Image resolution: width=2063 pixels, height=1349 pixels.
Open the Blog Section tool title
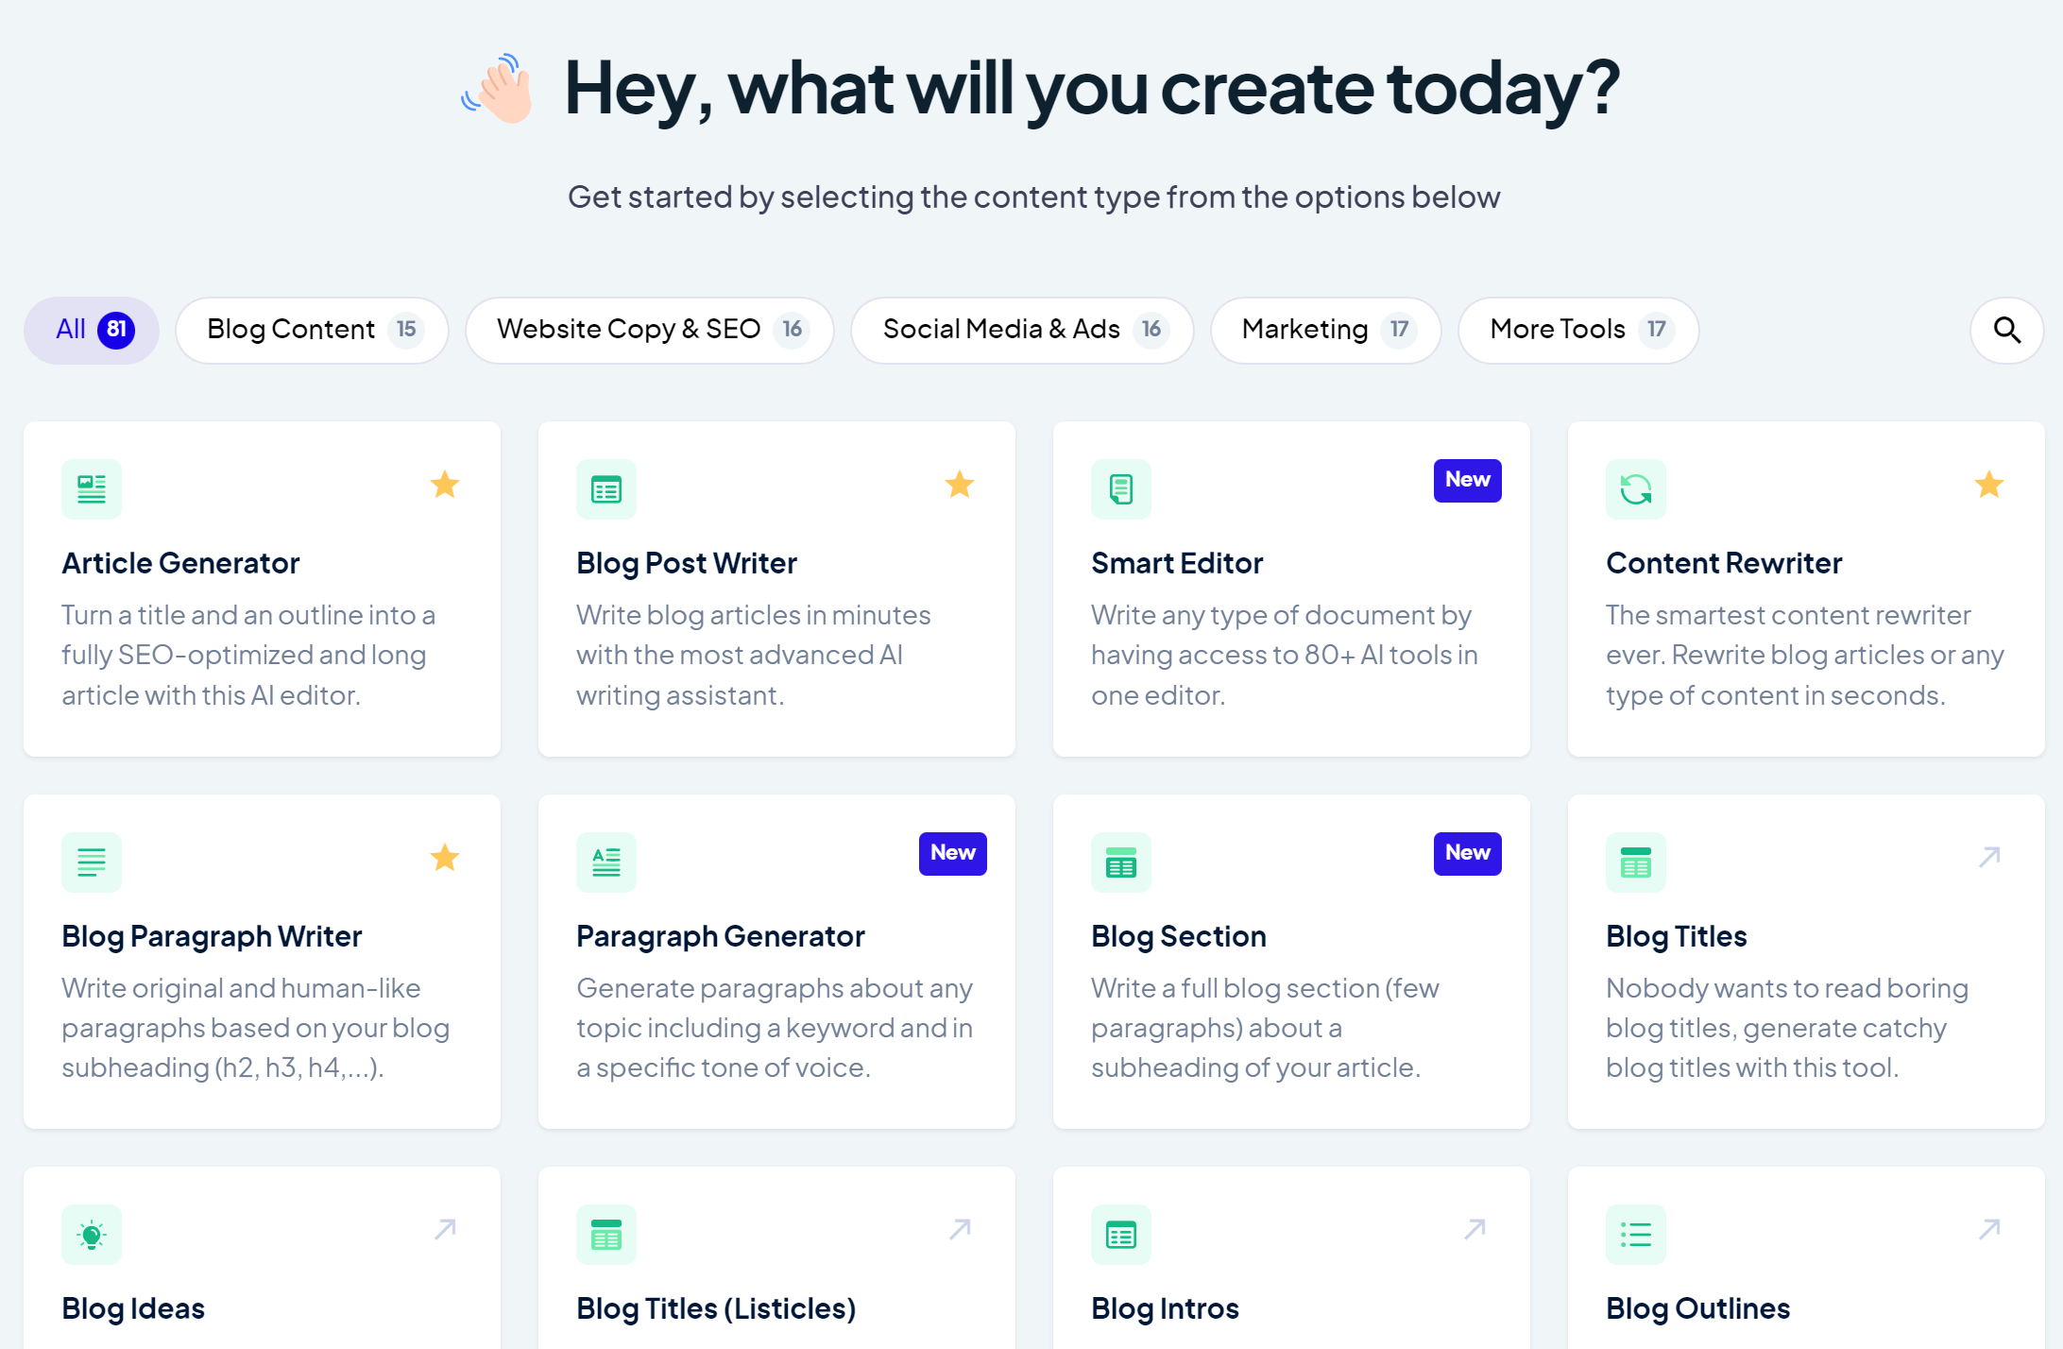click(x=1179, y=936)
